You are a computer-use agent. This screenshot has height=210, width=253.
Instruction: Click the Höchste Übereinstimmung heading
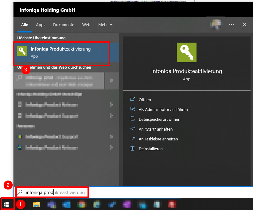pyautogui.click(x=41, y=38)
